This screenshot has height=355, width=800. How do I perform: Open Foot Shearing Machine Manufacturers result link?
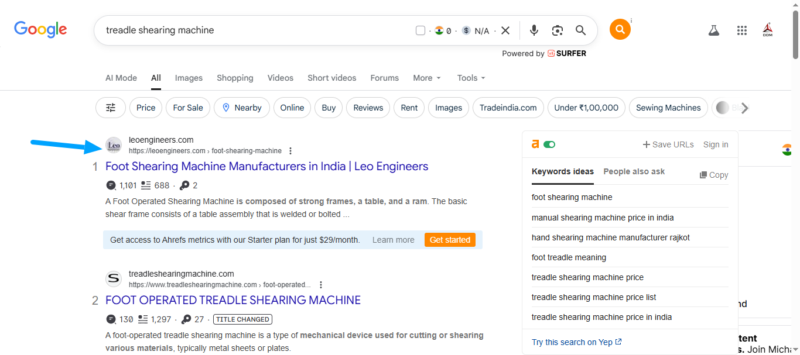pyautogui.click(x=266, y=166)
